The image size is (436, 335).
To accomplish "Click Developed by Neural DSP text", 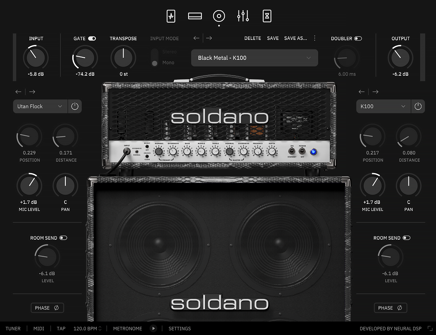I will coord(391,329).
